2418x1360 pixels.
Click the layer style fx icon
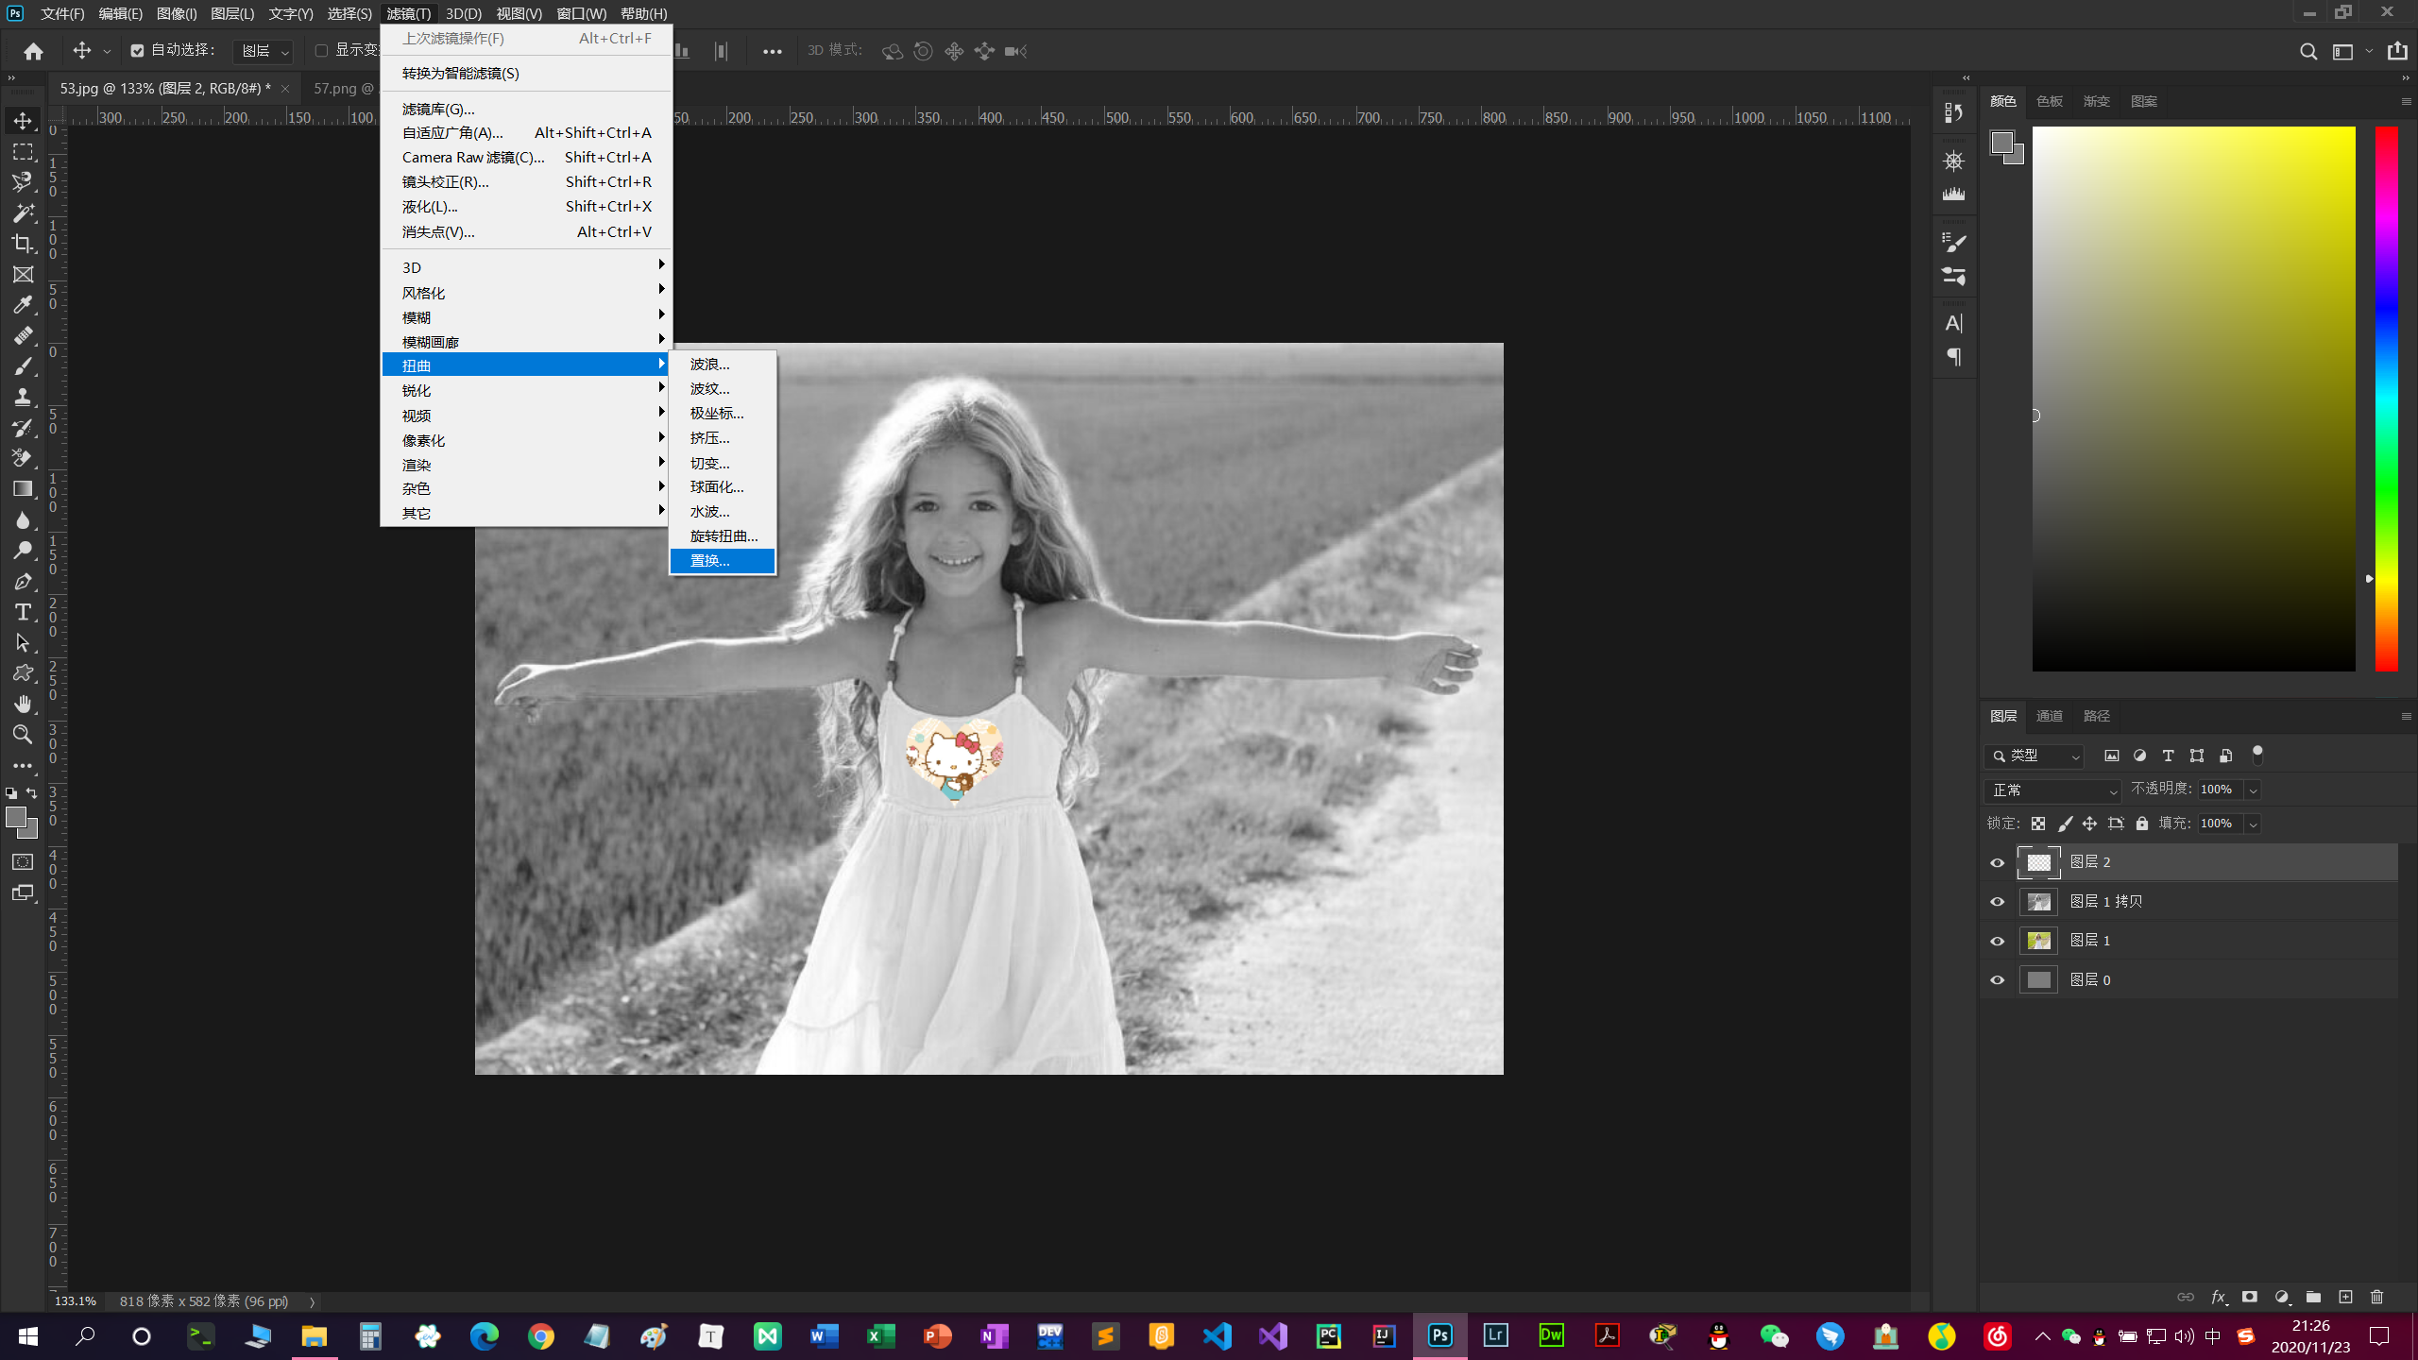(2218, 1297)
